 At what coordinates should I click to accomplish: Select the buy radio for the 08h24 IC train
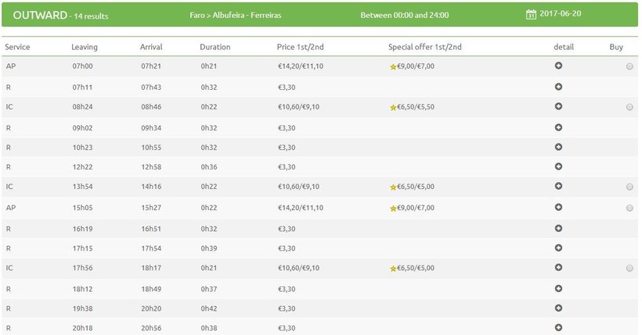[x=629, y=107]
